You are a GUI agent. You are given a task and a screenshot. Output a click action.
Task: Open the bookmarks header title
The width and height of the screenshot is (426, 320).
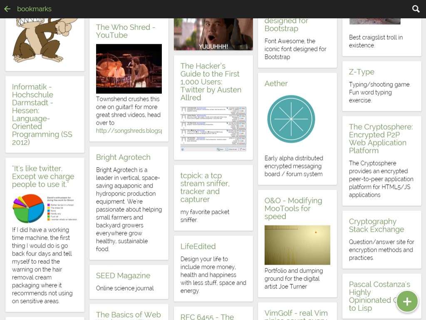tap(34, 9)
